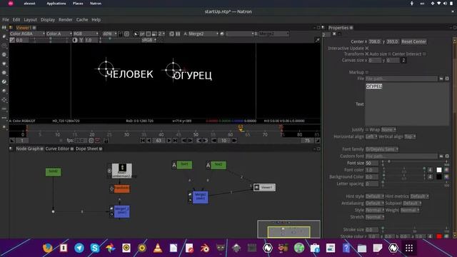Click the black Background Color swatch
This screenshot has height=257, width=457.
(439, 177)
